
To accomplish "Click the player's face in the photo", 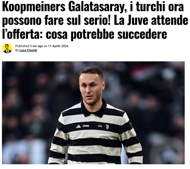I will tap(91, 90).
